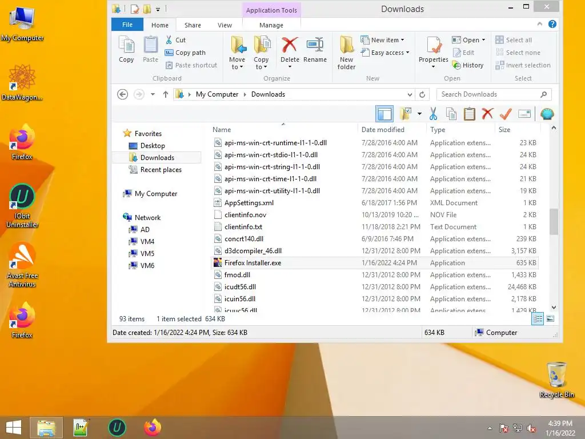The width and height of the screenshot is (585, 439).
Task: Open dropdown arrow beside folder options icon
Action: point(419,114)
